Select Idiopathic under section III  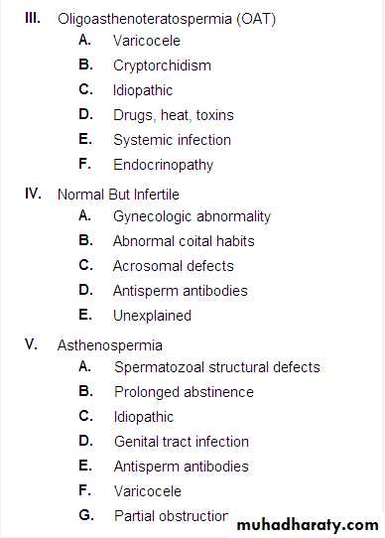coord(143,90)
